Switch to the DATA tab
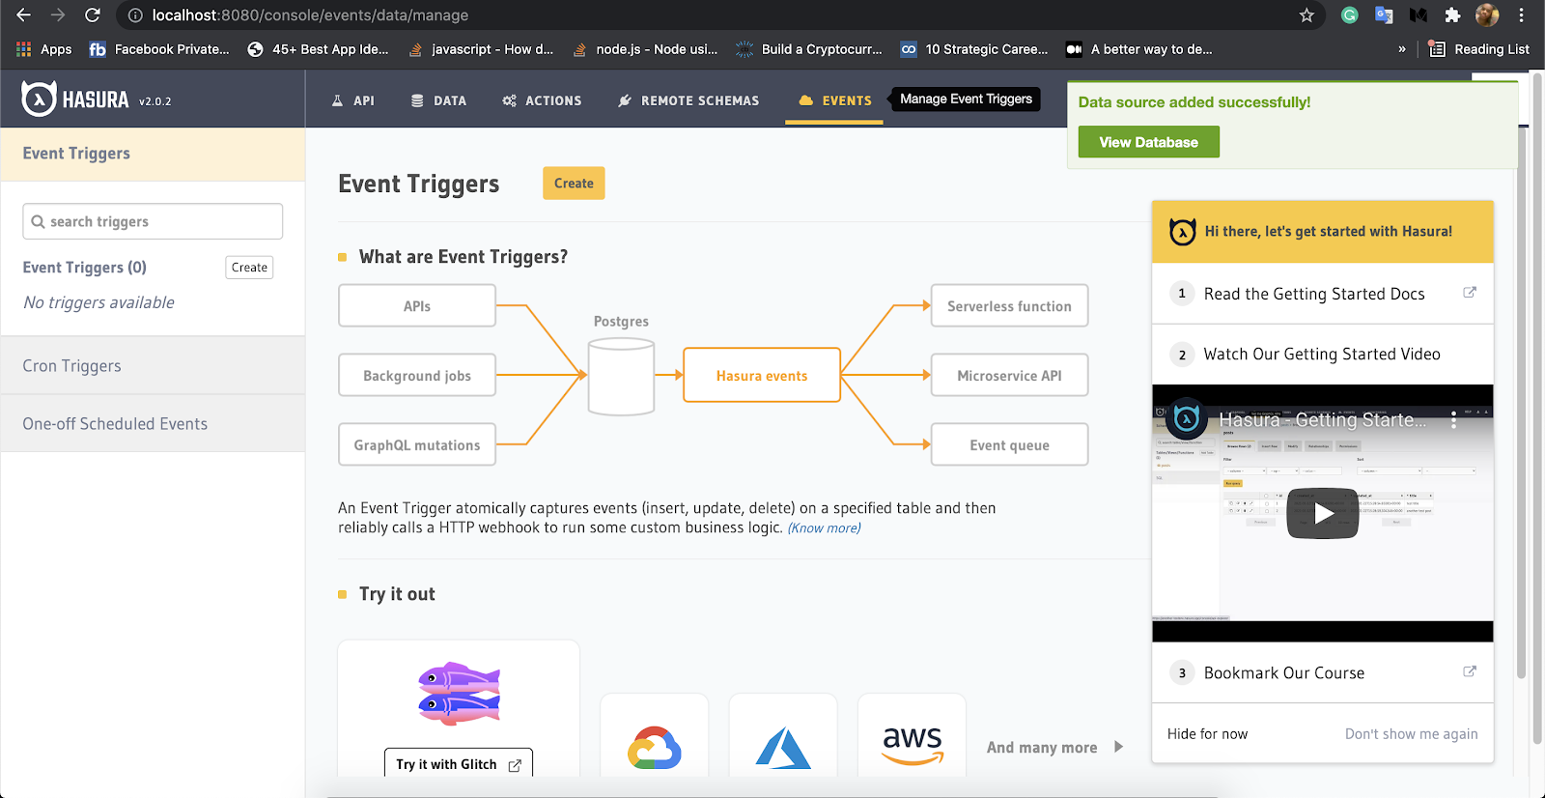The width and height of the screenshot is (1545, 798). (438, 100)
